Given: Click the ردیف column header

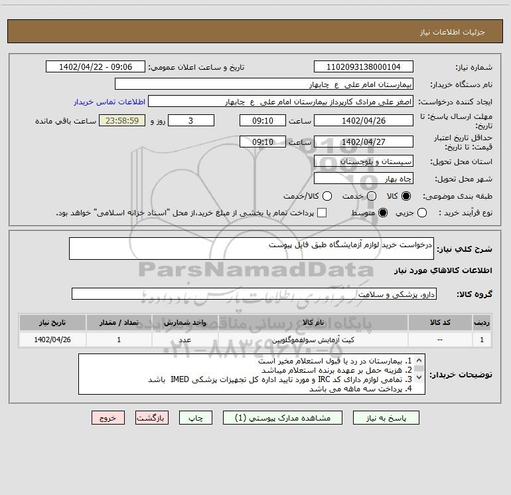Looking at the screenshot, I should (x=482, y=323).
